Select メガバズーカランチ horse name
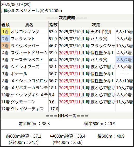The width and height of the screenshot is (134, 147). coord(29,88)
